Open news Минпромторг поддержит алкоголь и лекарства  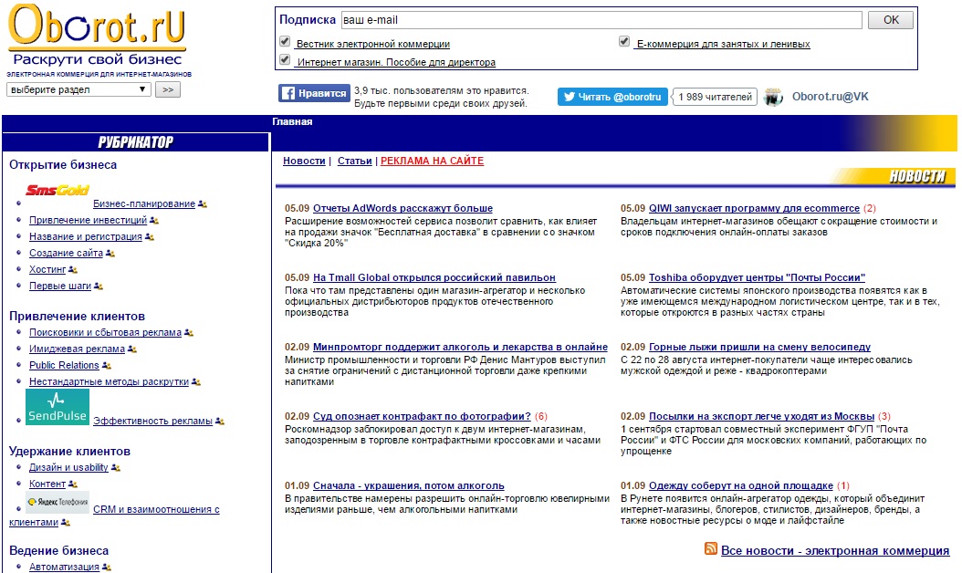click(460, 347)
